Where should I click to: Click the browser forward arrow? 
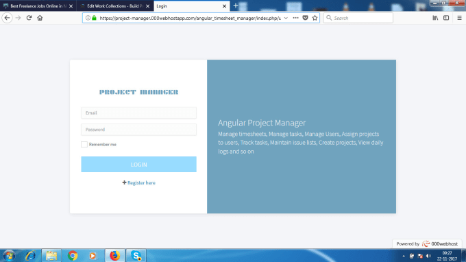pyautogui.click(x=18, y=18)
